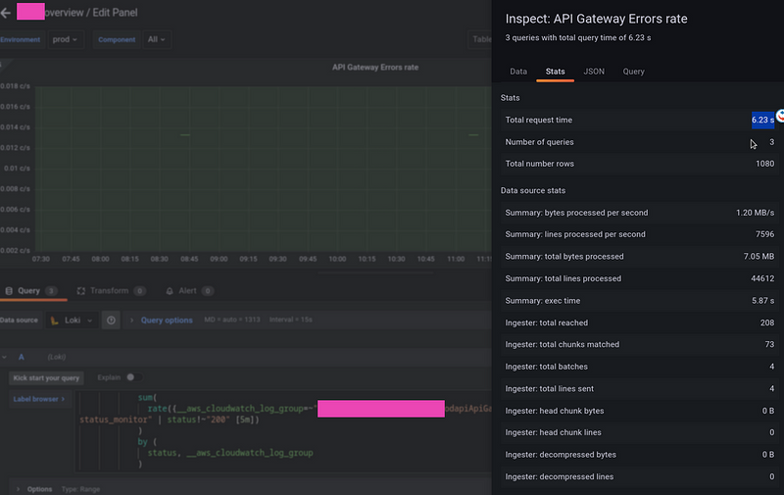Click the Alert bell icon
Image resolution: width=784 pixels, height=495 pixels.
(170, 291)
